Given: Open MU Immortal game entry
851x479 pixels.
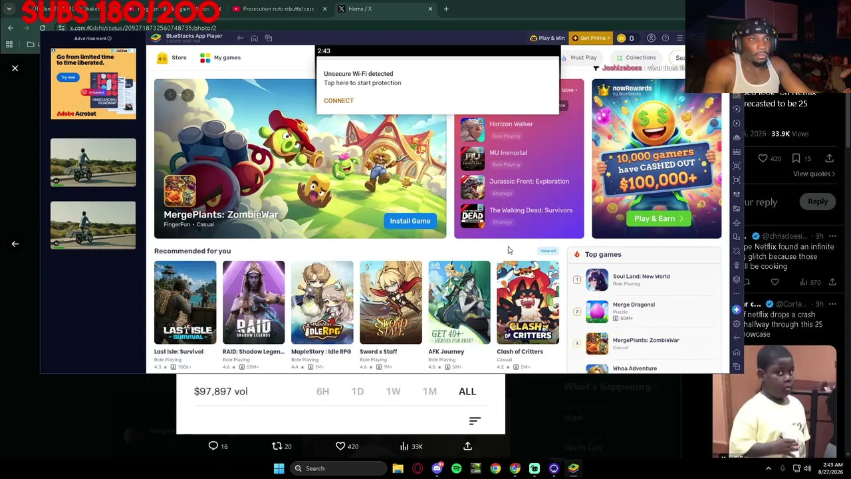Looking at the screenshot, I should pyautogui.click(x=519, y=158).
